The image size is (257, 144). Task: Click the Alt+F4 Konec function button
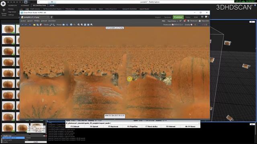coord(190,126)
